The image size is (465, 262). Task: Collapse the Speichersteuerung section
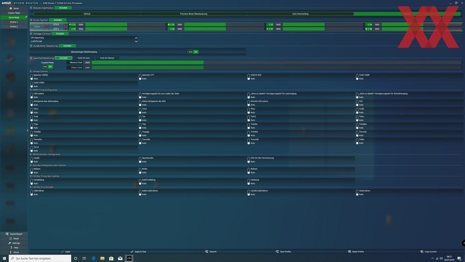(31, 58)
